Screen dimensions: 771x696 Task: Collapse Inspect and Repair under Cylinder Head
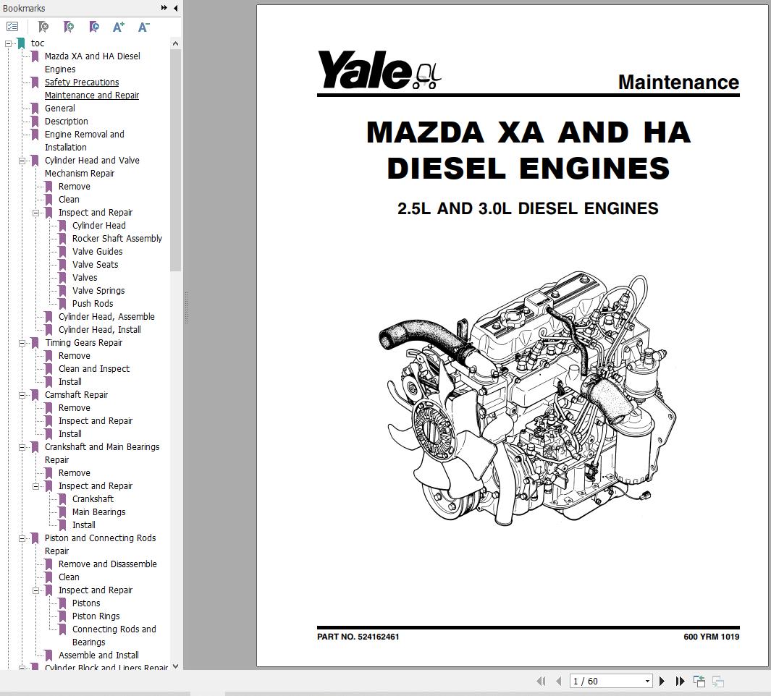35,213
